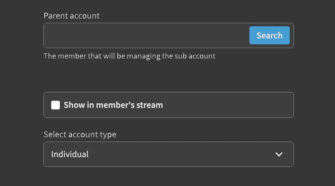
Task: Click the parent account helper text
Action: (129, 56)
